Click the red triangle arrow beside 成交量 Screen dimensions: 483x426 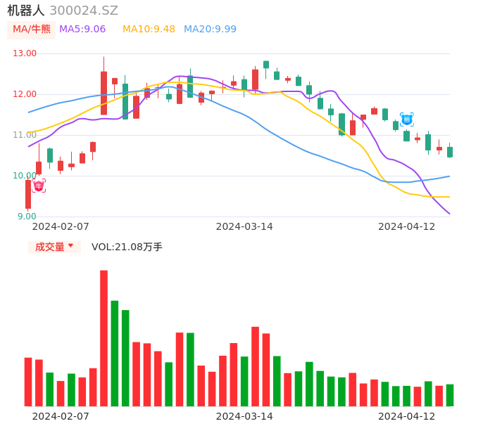[70, 246]
